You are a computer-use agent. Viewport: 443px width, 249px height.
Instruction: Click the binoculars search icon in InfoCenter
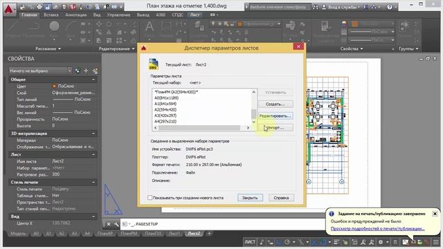tap(316, 7)
